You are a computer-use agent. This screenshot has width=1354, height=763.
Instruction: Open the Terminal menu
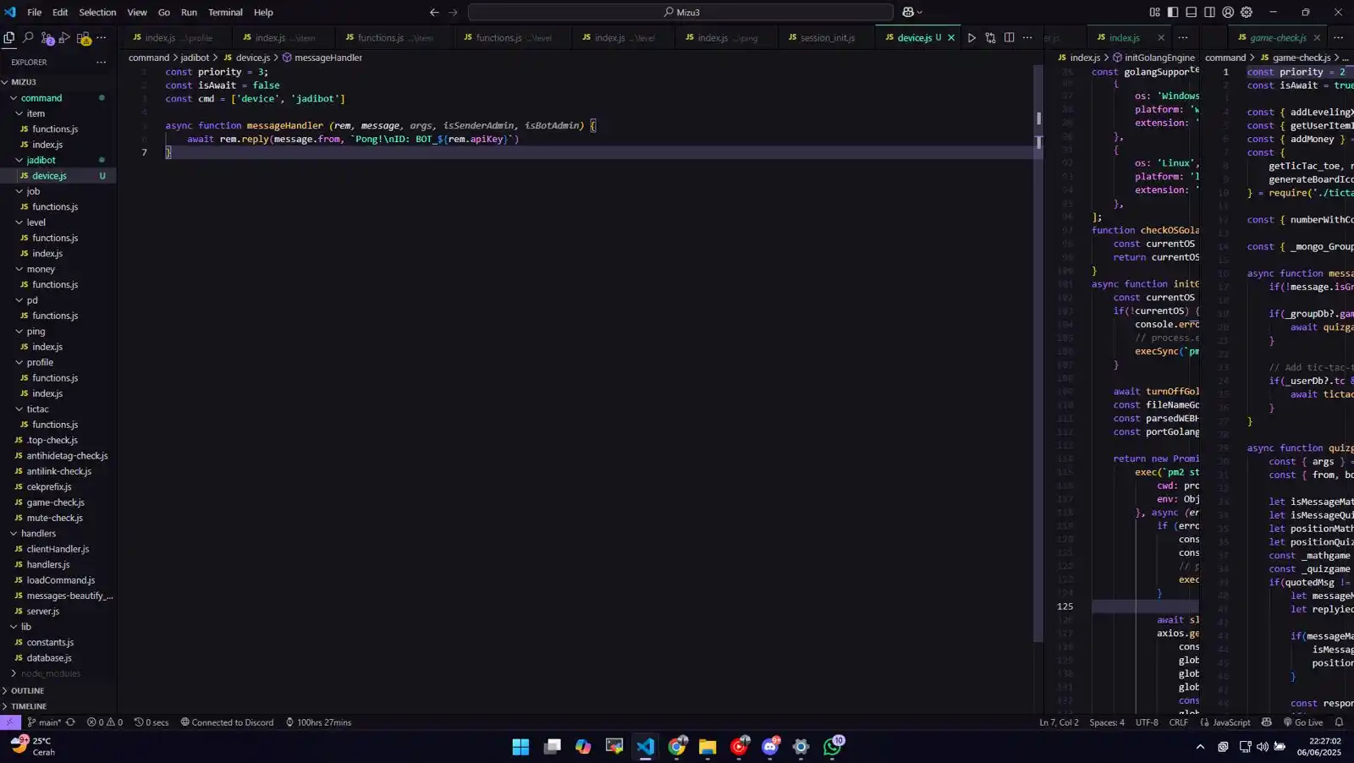pos(225,13)
